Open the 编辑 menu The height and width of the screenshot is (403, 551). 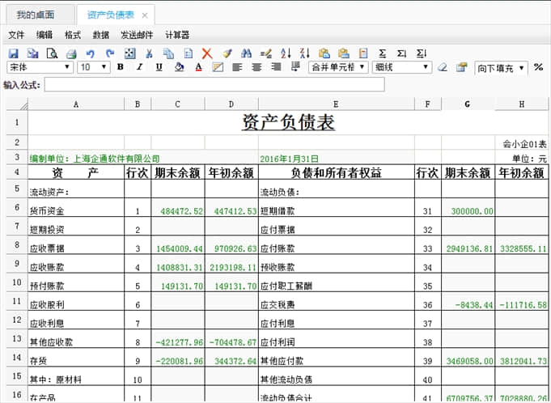[45, 35]
